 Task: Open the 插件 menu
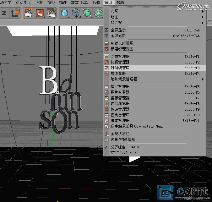(63, 3)
